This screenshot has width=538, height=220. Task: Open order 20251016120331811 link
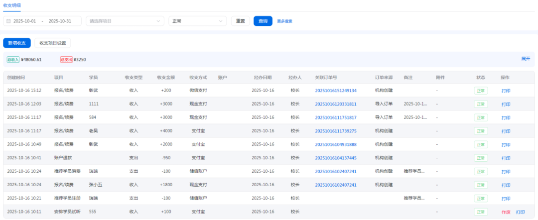[336, 104]
